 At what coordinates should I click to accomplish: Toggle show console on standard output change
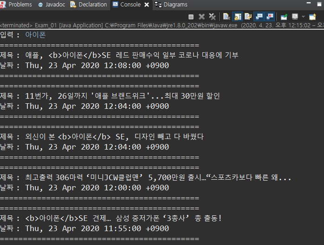[259, 17]
